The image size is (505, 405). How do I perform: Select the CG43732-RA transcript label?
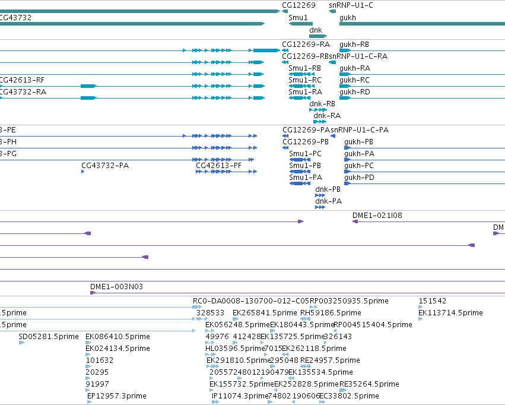pyautogui.click(x=23, y=92)
